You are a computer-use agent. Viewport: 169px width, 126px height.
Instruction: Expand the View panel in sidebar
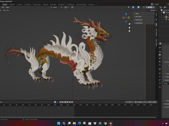tap(137, 14)
